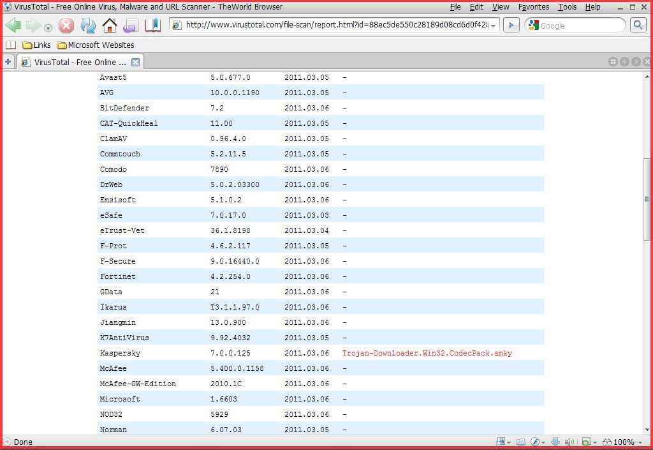653x450 pixels.
Task: Click the vertical scrollbar thumb
Action: click(x=647, y=199)
